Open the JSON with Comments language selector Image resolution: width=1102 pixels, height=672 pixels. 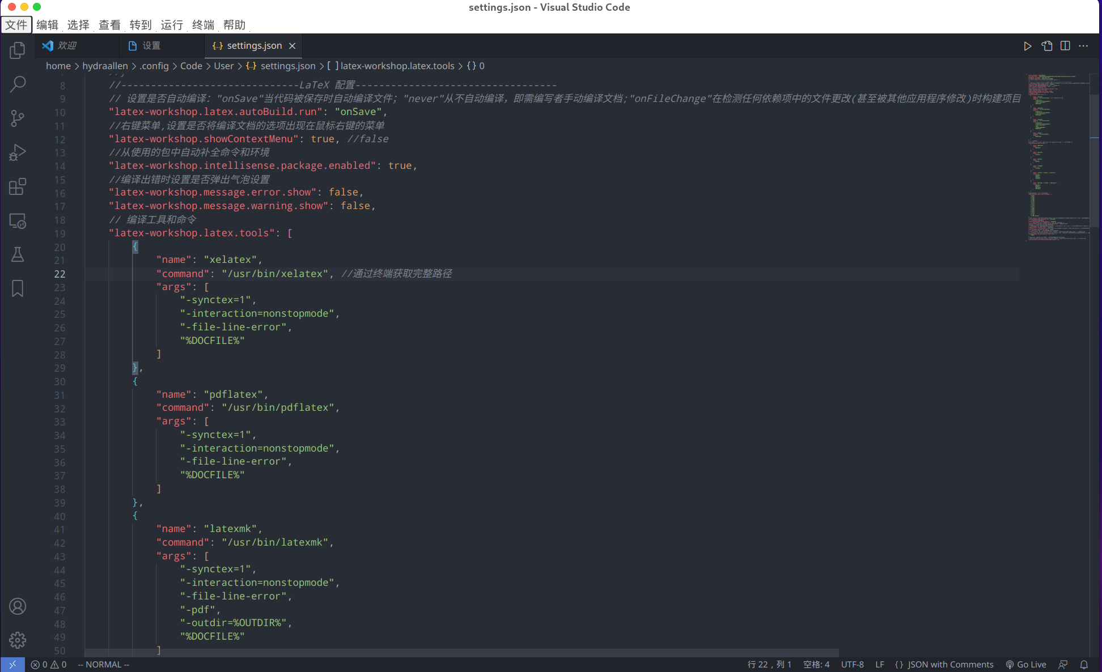tap(944, 665)
